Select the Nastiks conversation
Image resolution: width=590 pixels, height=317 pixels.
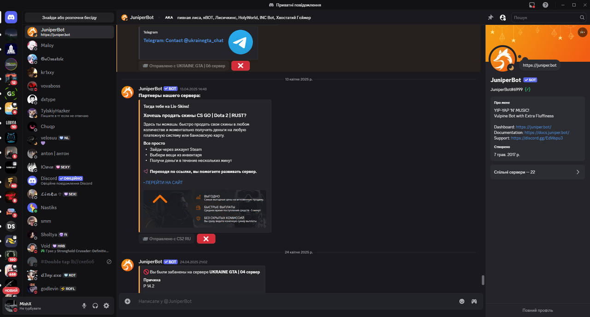pyautogui.click(x=70, y=207)
